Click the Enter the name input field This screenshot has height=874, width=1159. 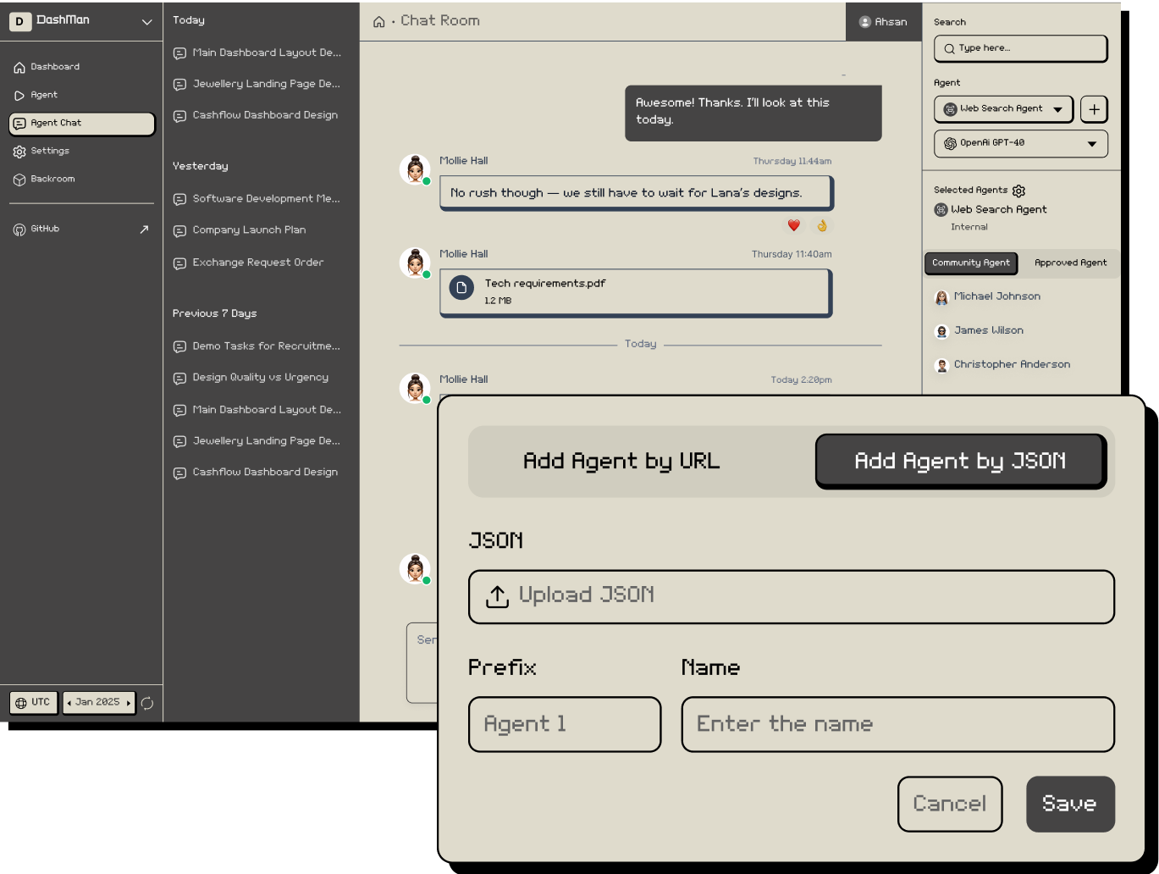(x=897, y=724)
